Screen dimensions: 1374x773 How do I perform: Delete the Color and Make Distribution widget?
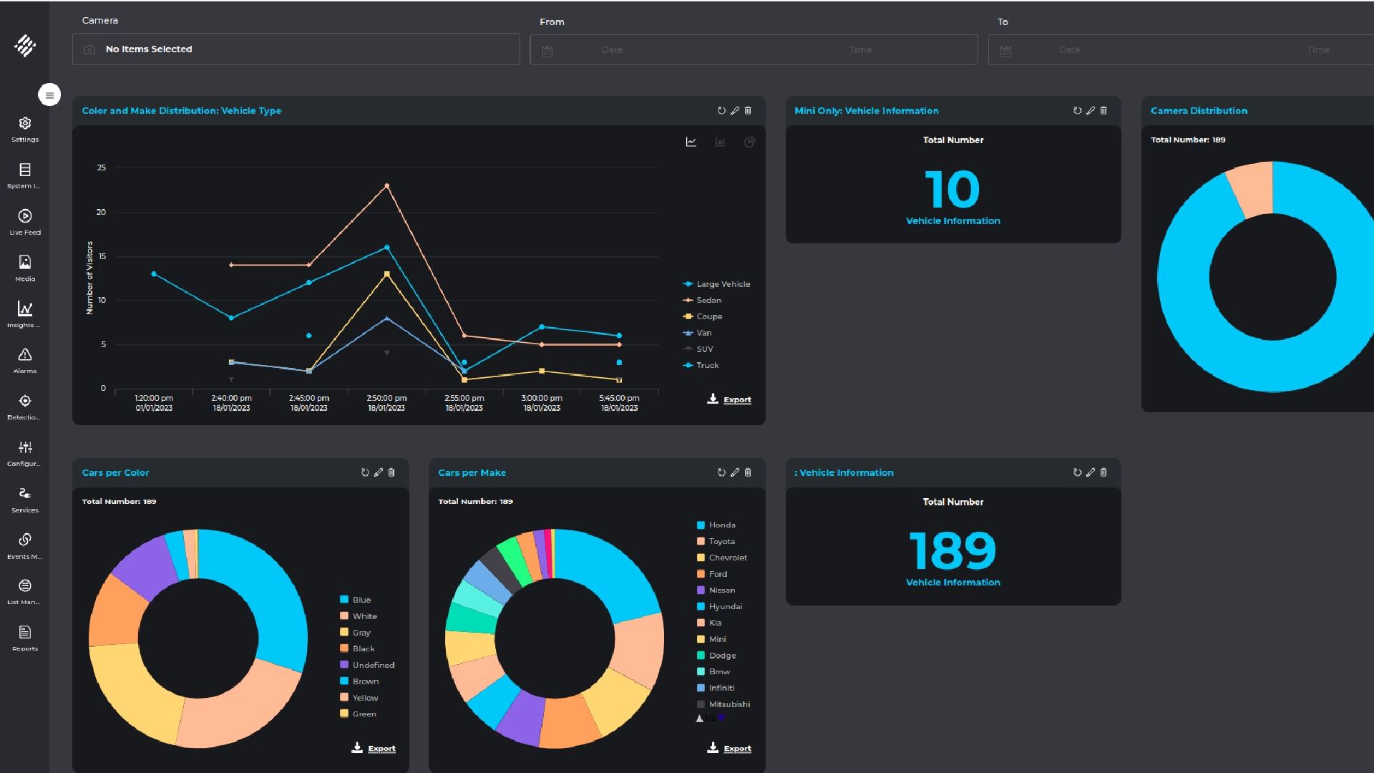748,110
